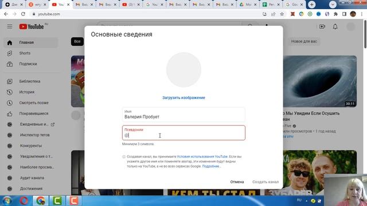The width and height of the screenshot is (367, 206).
Task: Open Смотреть позже in sidebar
Action: coord(30,103)
